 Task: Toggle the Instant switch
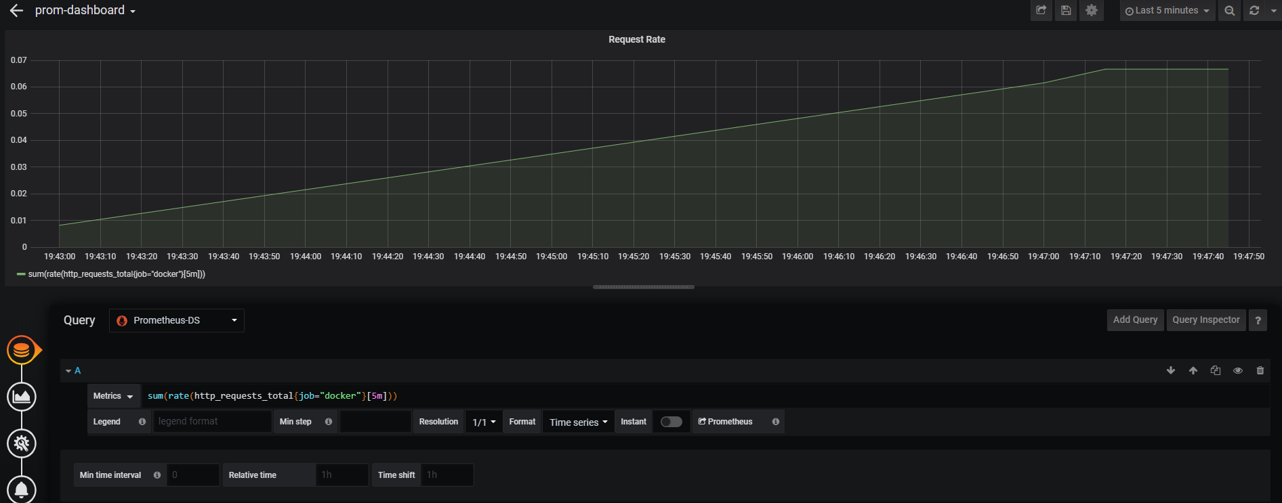671,422
